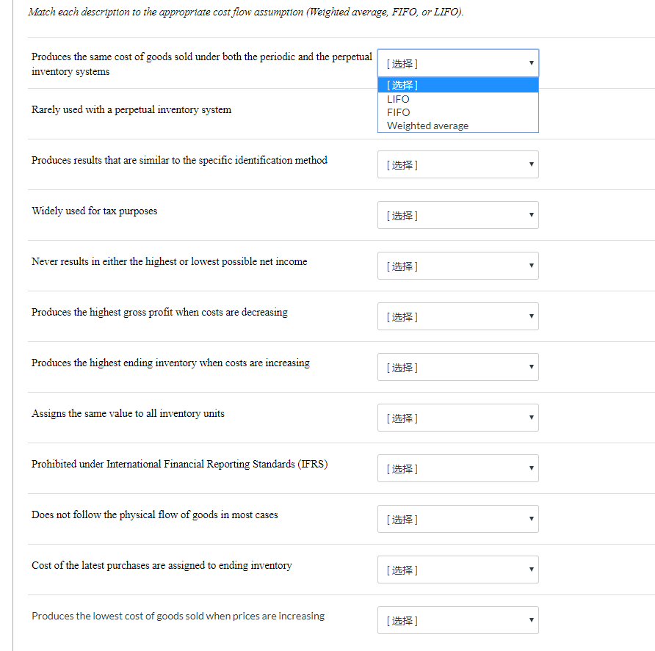Select "LIFO" from the open dropdown list
Screen dimensions: 655x651
397,98
